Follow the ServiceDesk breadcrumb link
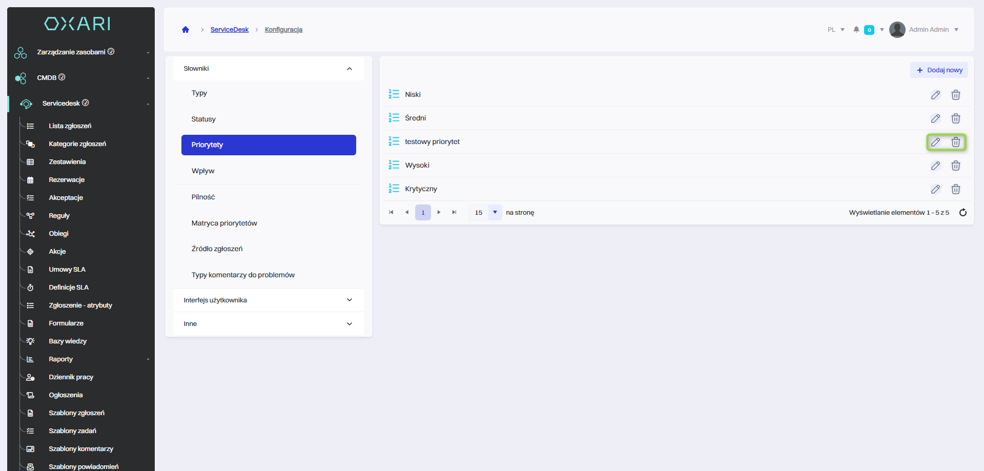The height and width of the screenshot is (471, 984). click(x=229, y=30)
